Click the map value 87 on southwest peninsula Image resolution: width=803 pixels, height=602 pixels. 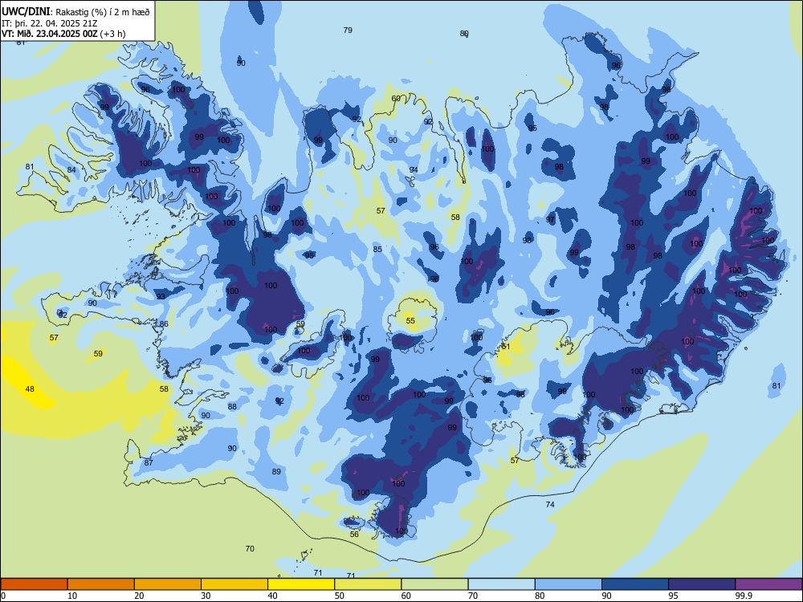click(149, 463)
